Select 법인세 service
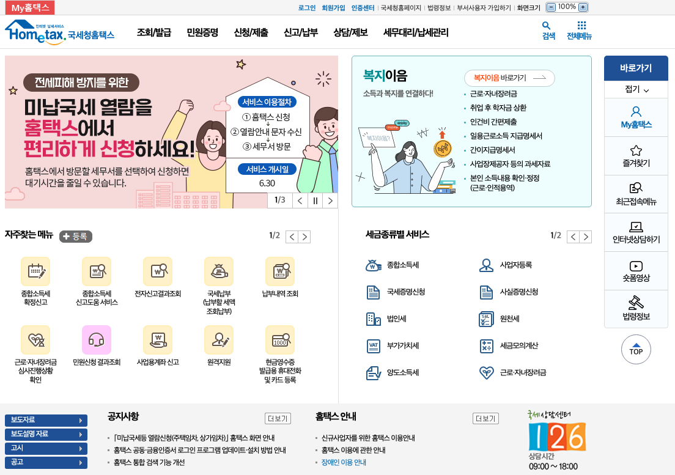675x475 pixels. tap(386, 319)
